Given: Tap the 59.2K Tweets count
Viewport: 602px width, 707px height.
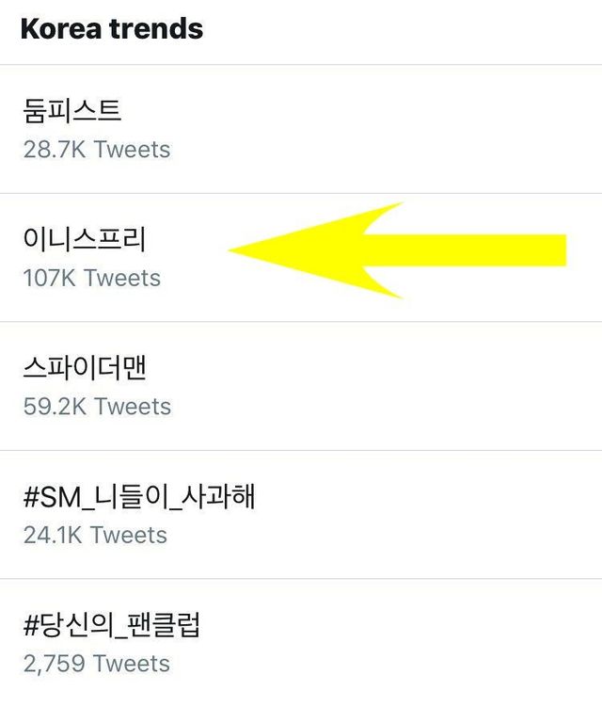Looking at the screenshot, I should tap(97, 407).
